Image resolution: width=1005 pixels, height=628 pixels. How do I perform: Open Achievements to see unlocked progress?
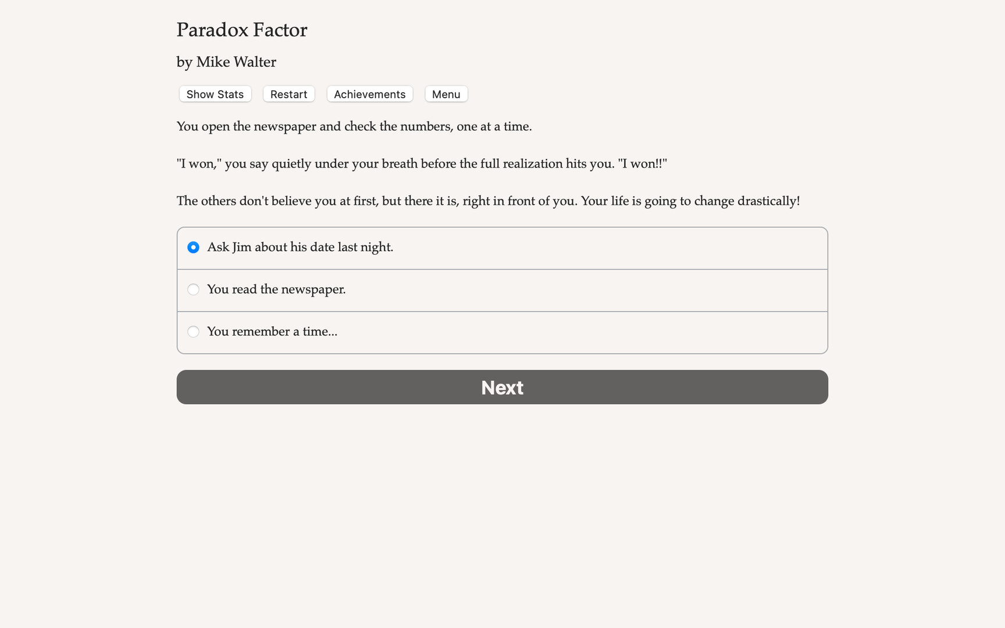click(369, 94)
